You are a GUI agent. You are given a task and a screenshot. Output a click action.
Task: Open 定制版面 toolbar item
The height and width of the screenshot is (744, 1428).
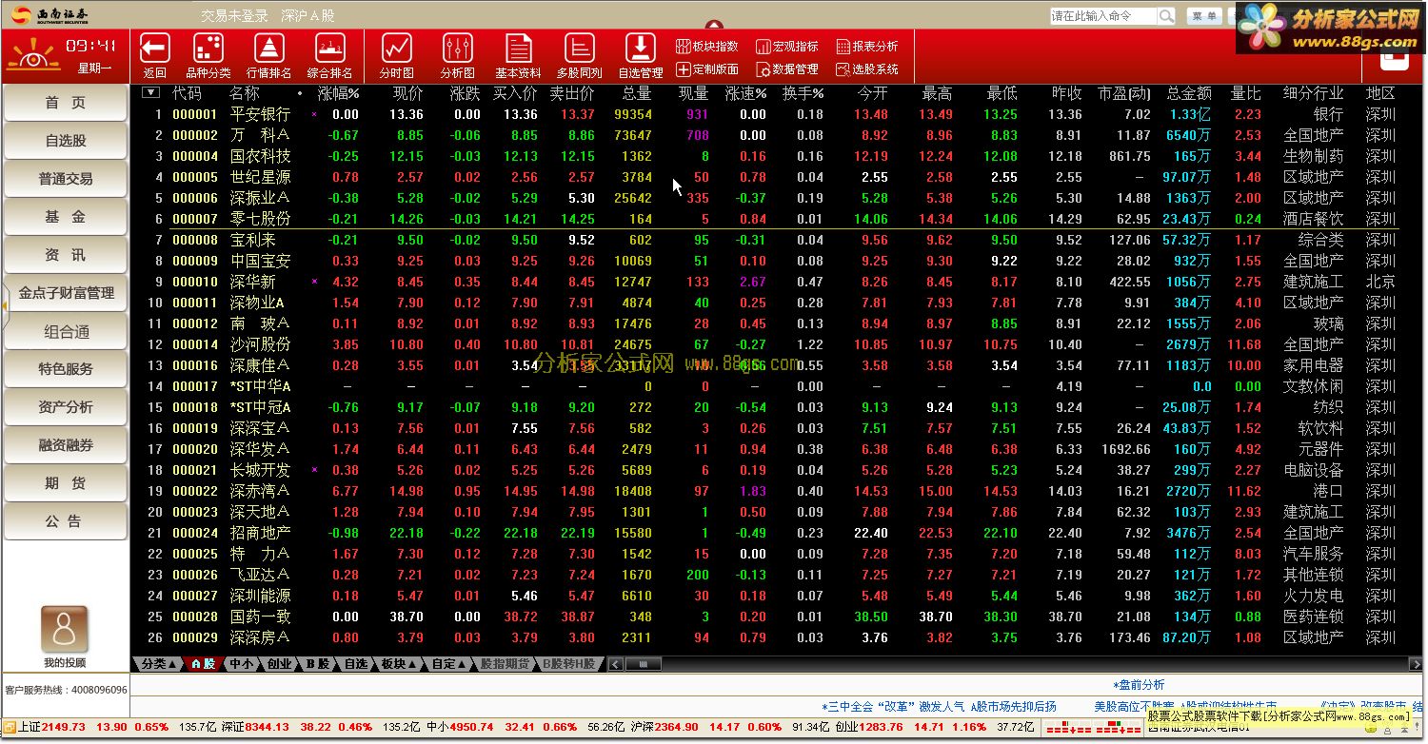pos(707,69)
